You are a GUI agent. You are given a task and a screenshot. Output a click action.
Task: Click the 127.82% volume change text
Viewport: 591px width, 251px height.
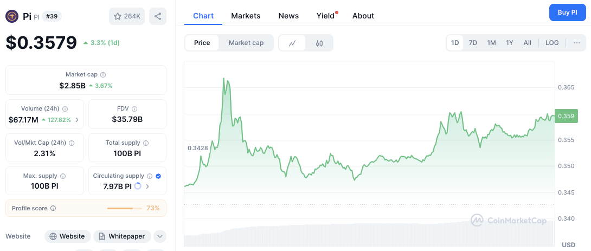[x=59, y=120]
